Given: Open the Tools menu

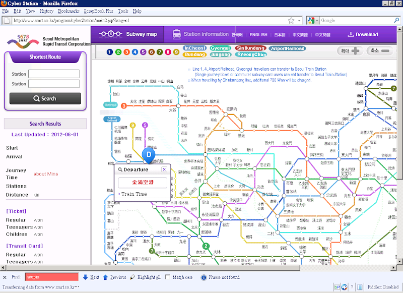Looking at the screenshot, I should click(x=123, y=11).
